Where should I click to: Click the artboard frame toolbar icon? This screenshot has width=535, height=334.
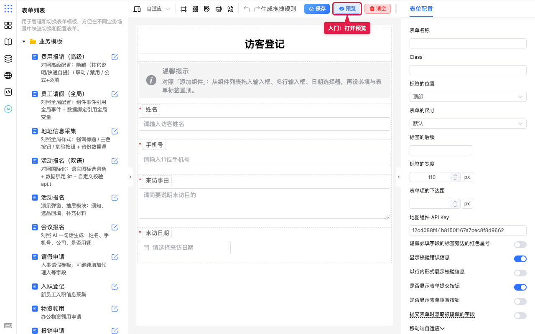coord(183,9)
